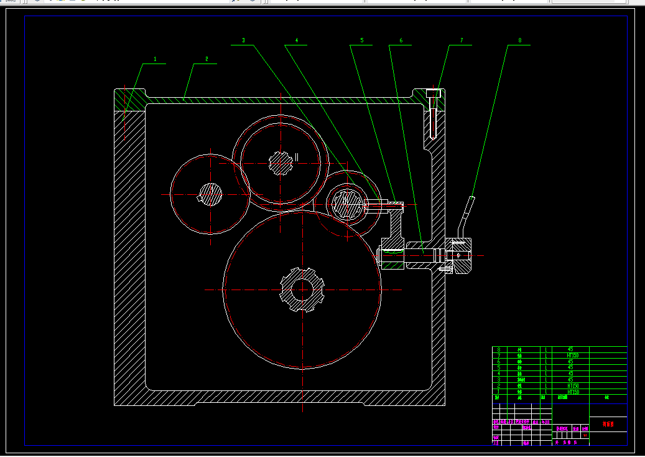Click part balloon number 2
This screenshot has width=645, height=457.
[206, 59]
